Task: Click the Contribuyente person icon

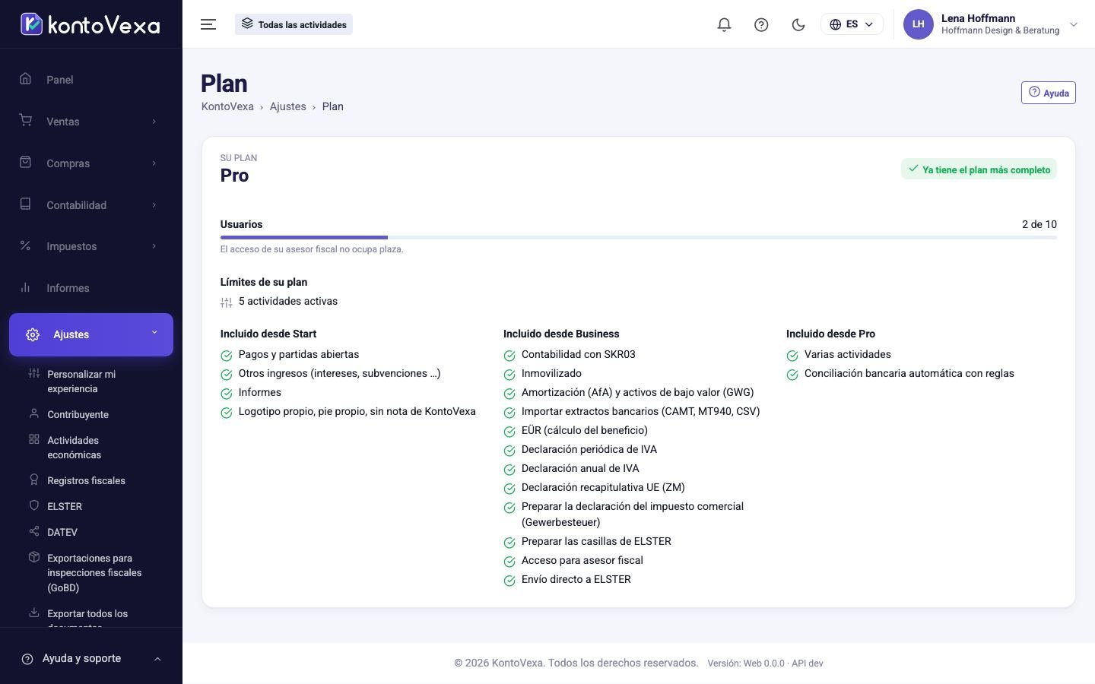Action: click(33, 413)
